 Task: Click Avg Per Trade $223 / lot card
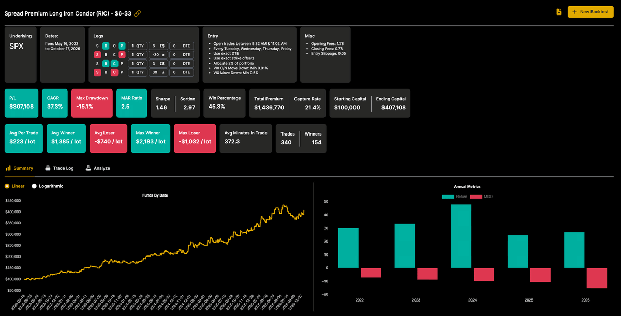(x=23, y=138)
